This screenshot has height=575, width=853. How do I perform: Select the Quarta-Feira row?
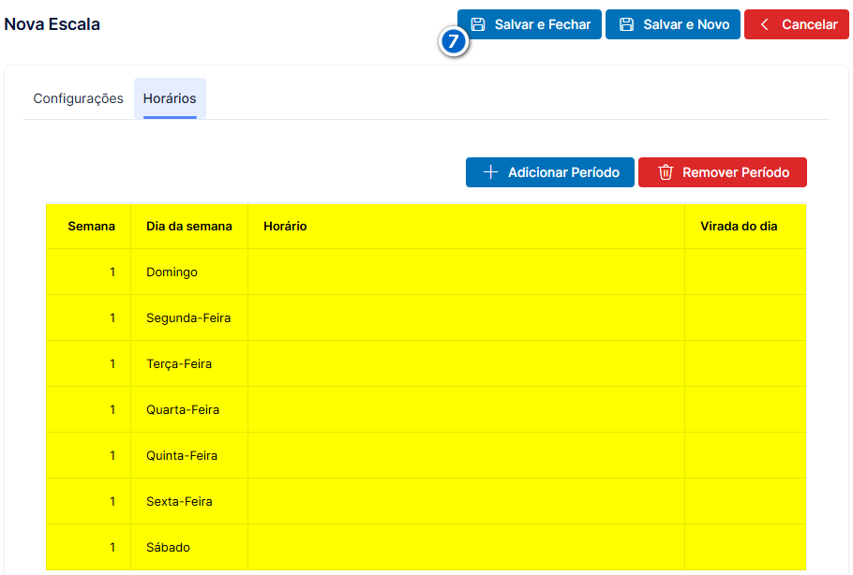point(426,410)
